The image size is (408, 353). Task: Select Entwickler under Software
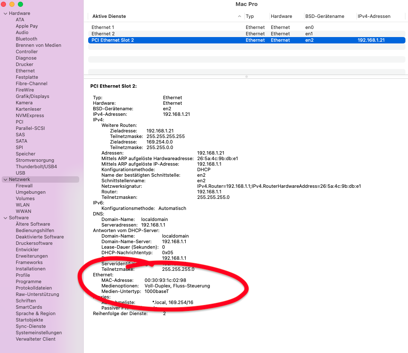tap(27, 250)
